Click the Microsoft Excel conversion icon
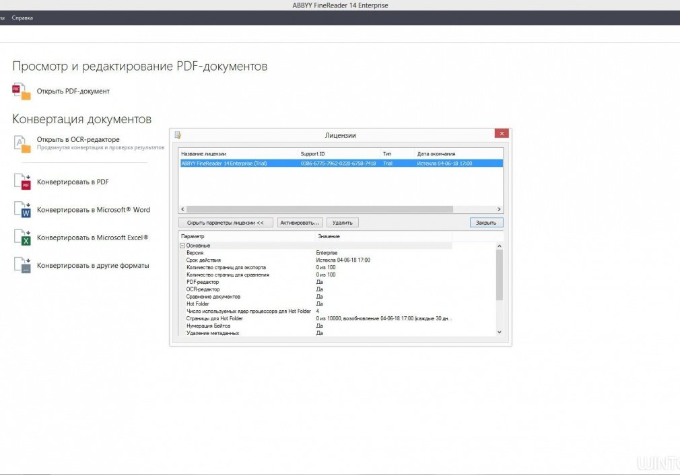This screenshot has width=680, height=475. pos(22,237)
